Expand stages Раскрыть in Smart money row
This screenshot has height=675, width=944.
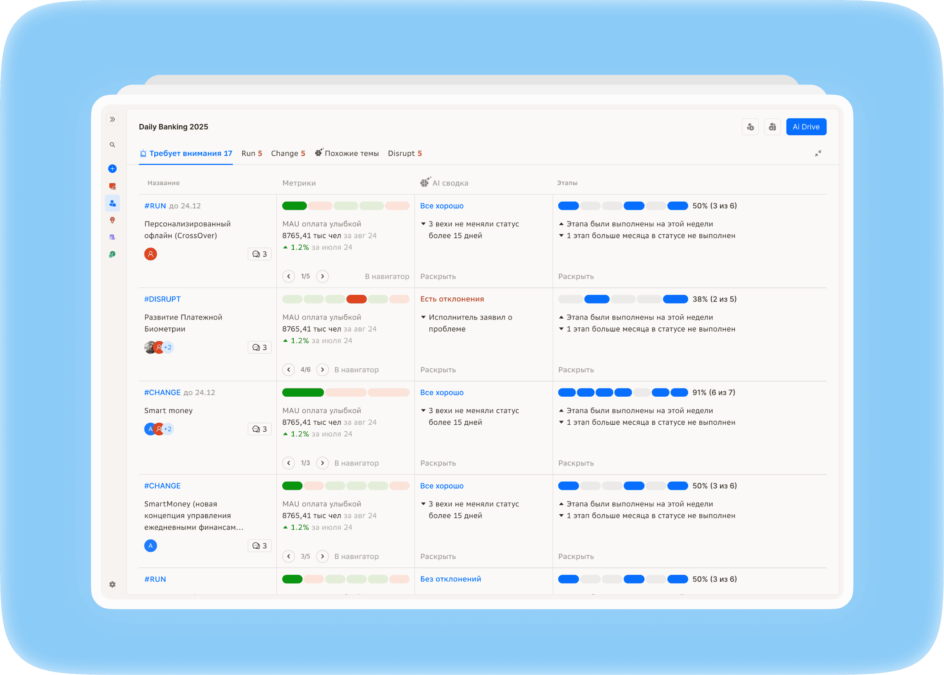(576, 463)
